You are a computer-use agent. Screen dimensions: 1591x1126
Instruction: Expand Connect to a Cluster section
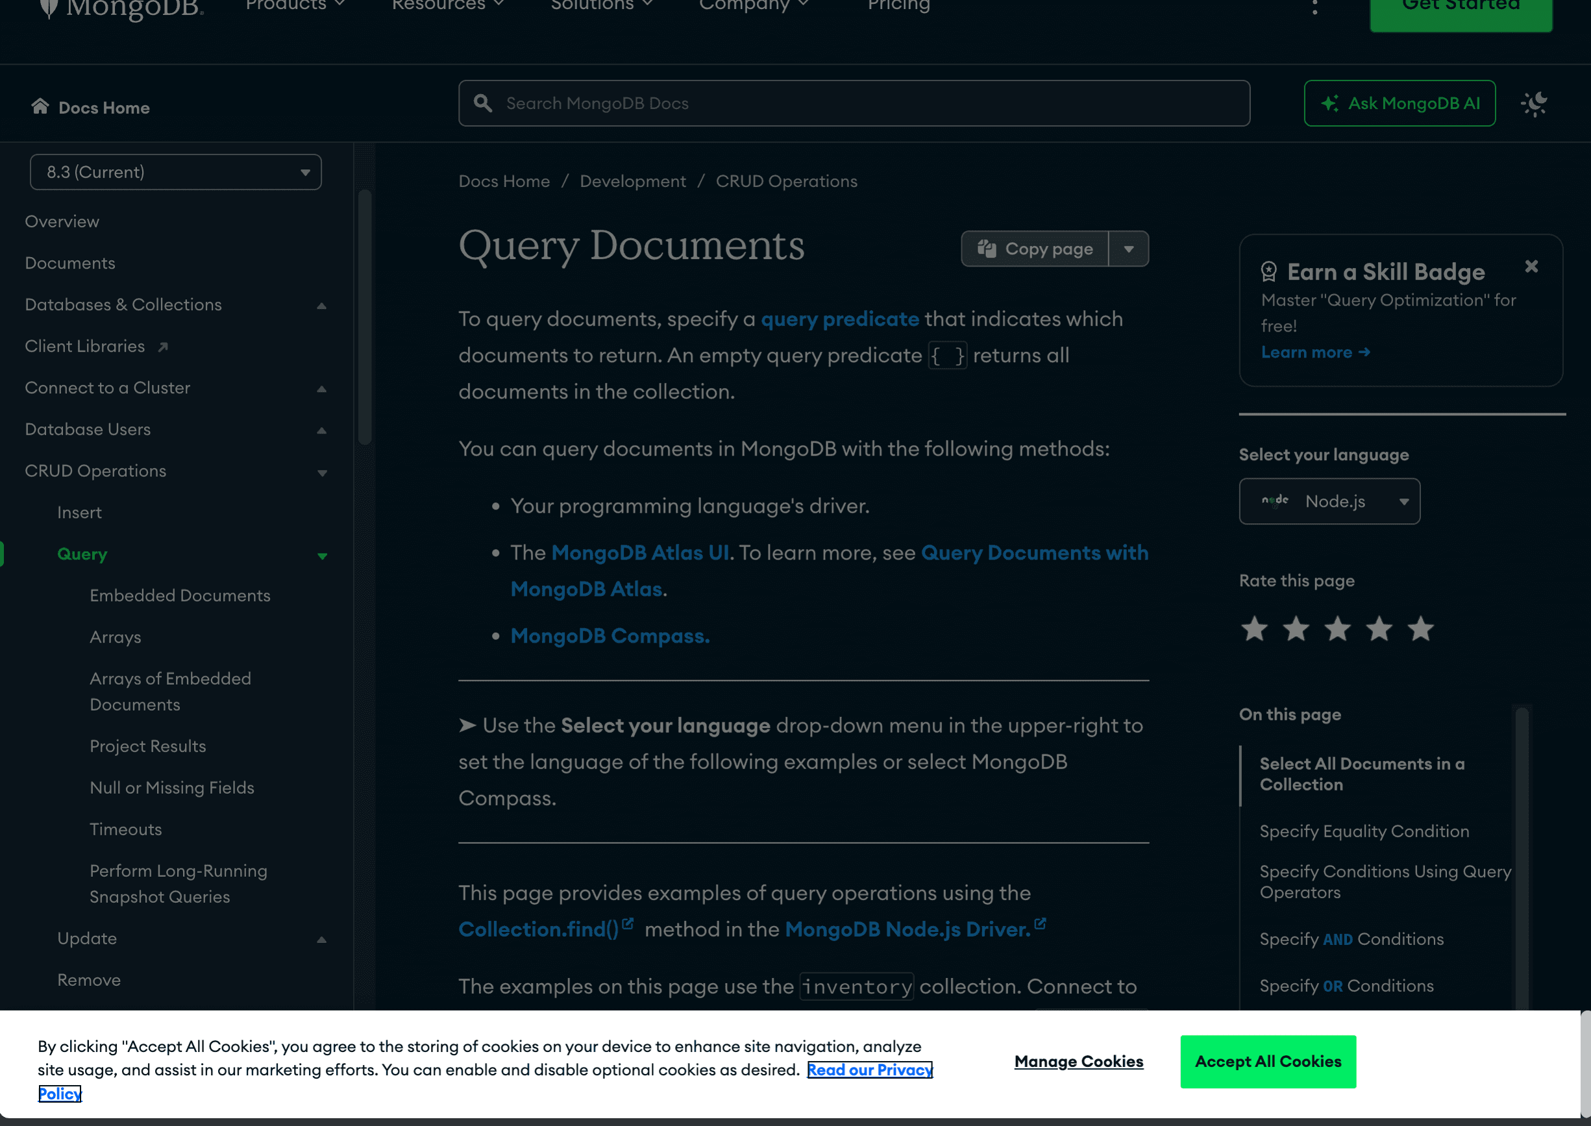tap(322, 388)
